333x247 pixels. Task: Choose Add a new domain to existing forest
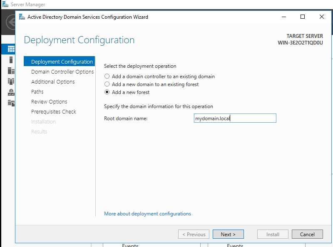point(107,84)
